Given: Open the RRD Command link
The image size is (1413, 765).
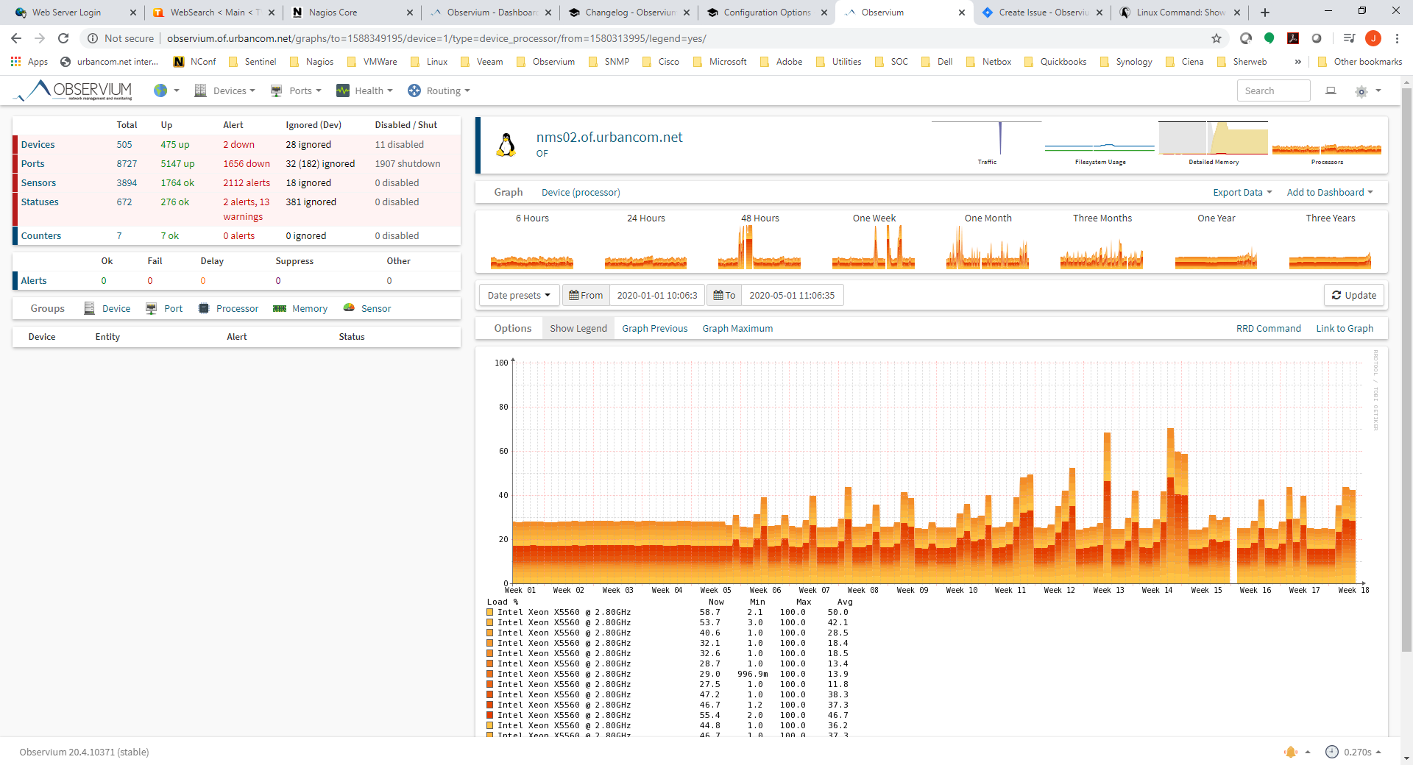Looking at the screenshot, I should (1268, 328).
